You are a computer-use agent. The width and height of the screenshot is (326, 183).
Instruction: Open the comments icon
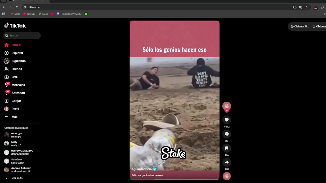tap(227, 134)
